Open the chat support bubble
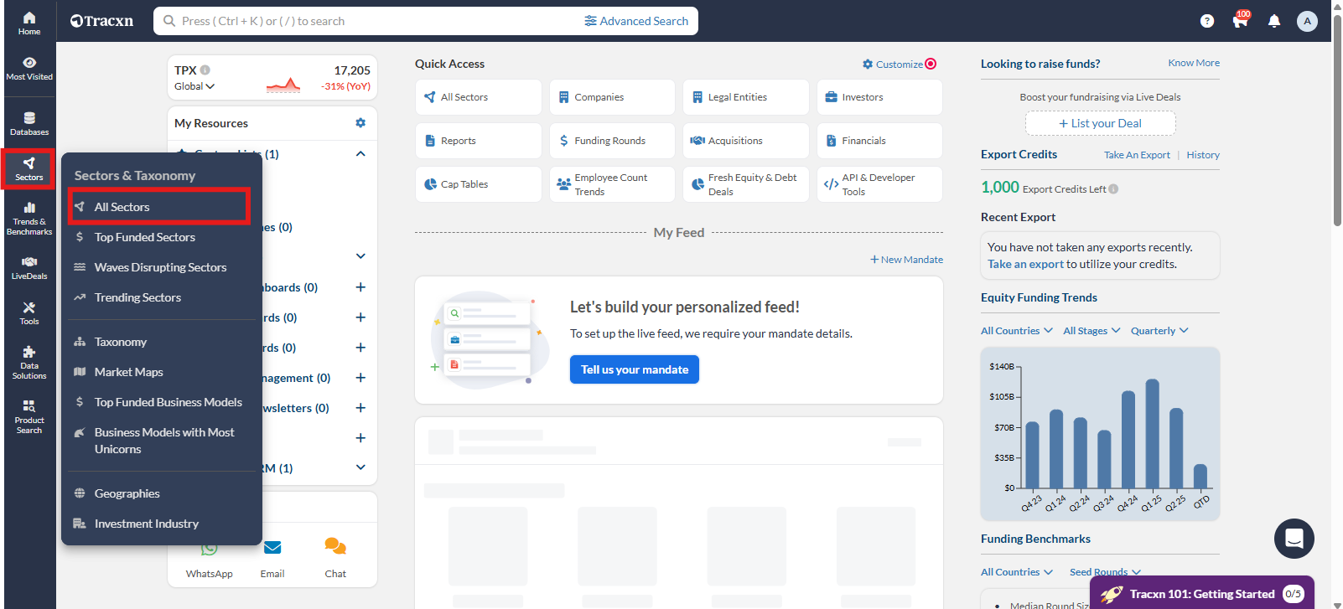This screenshot has width=1343, height=609. pyautogui.click(x=1294, y=539)
